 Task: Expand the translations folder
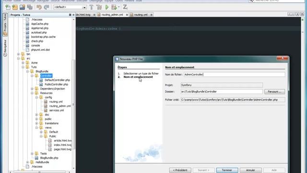36,123
